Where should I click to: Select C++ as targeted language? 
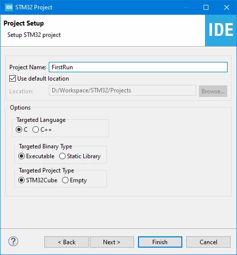coord(35,130)
